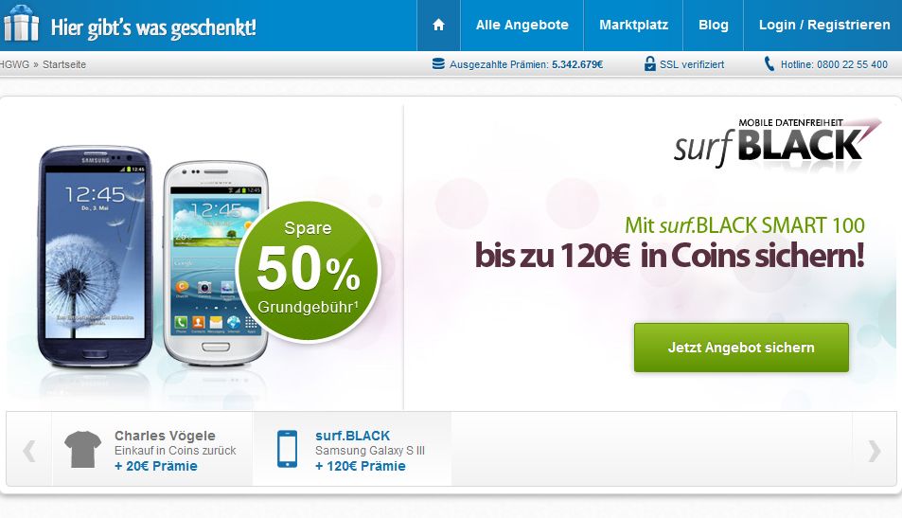Image resolution: width=902 pixels, height=518 pixels.
Task: Click the grey t-shirt icon for Charles Vögele
Action: click(x=83, y=450)
